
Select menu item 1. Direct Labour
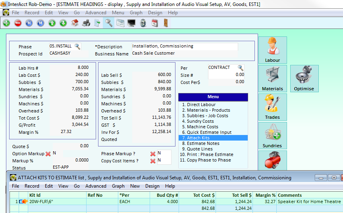coord(213,105)
